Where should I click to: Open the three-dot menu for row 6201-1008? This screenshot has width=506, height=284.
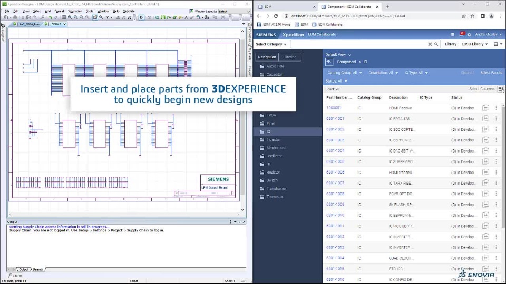point(497,194)
